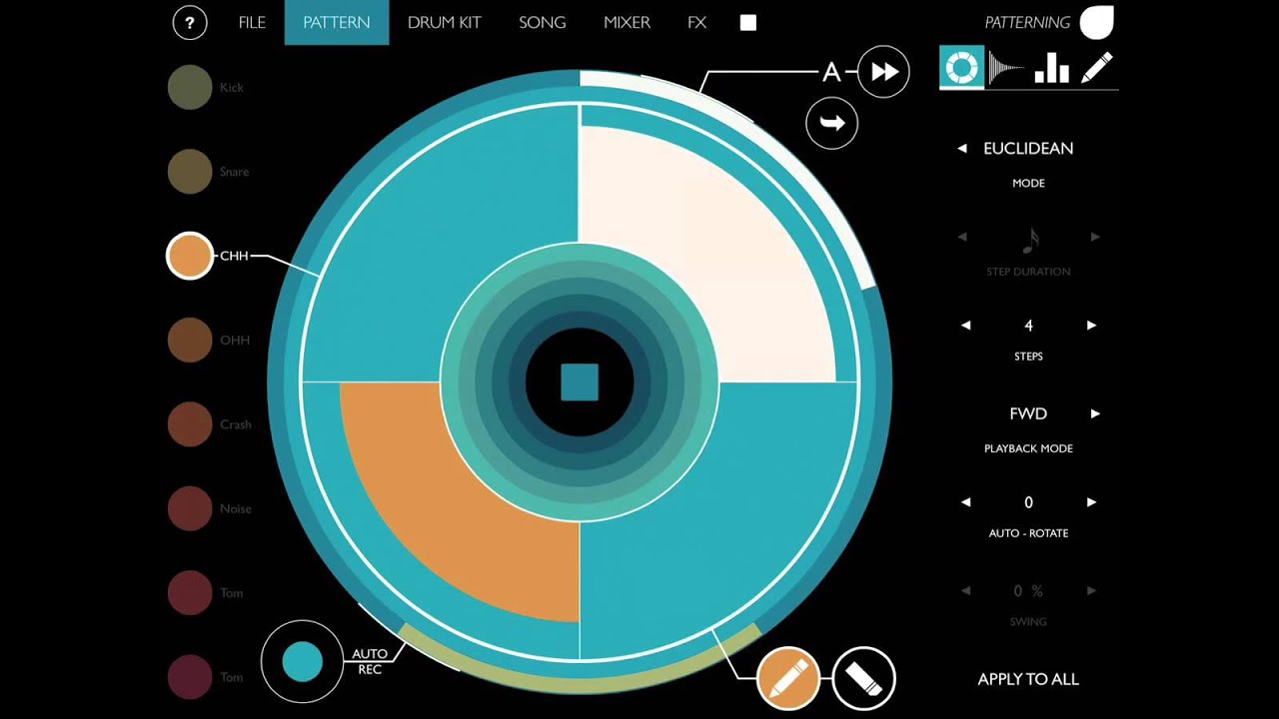Click the FWD playback mode value
This screenshot has height=719, width=1279.
pyautogui.click(x=1028, y=413)
